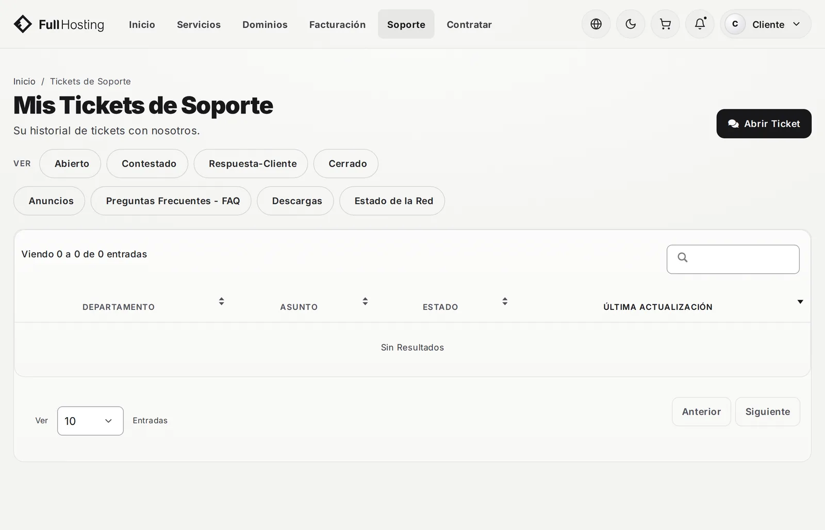
Task: Open the Servicios menu
Action: click(199, 24)
